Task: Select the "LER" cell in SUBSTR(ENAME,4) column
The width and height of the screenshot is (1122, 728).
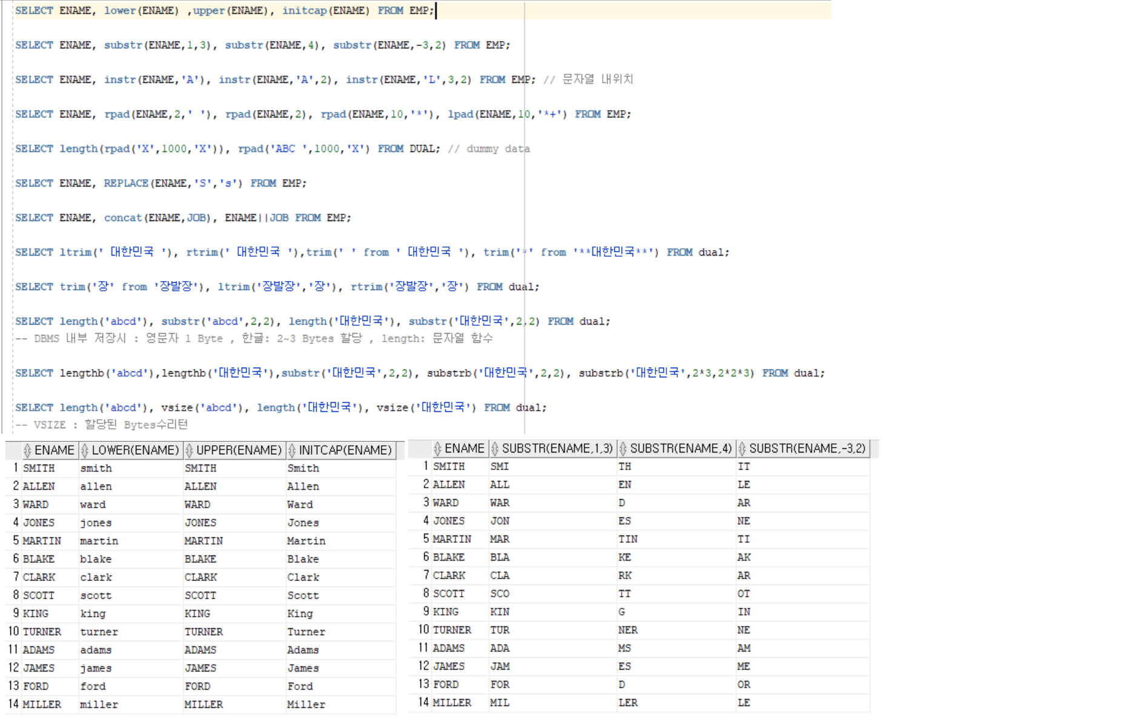Action: (x=628, y=703)
